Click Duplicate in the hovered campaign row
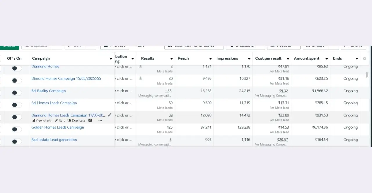Screen dimensions: 372x193 pyautogui.click(x=76, y=121)
